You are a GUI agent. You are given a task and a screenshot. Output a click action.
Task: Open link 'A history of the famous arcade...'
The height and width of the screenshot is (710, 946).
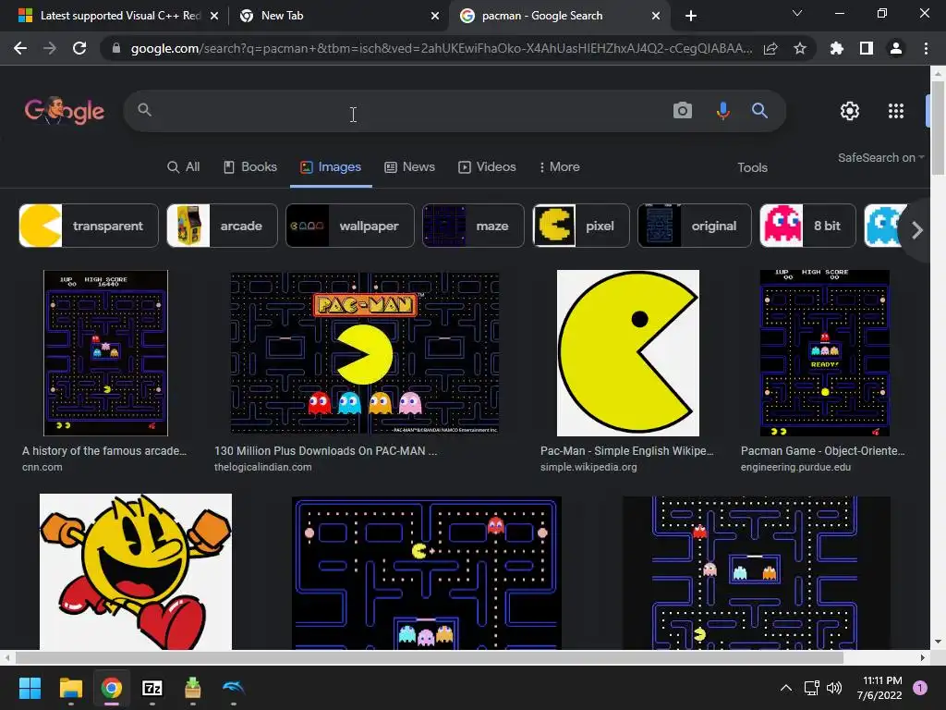(x=104, y=451)
